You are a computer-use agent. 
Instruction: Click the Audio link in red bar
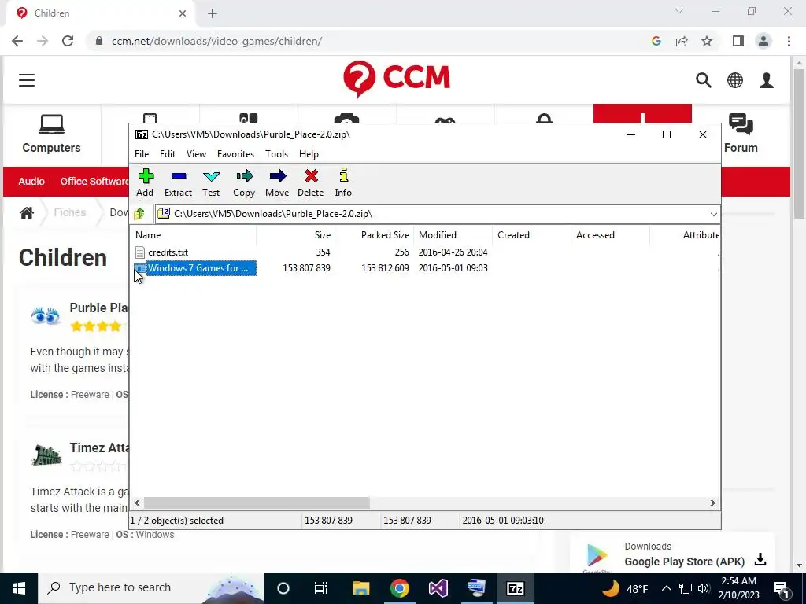(x=31, y=182)
